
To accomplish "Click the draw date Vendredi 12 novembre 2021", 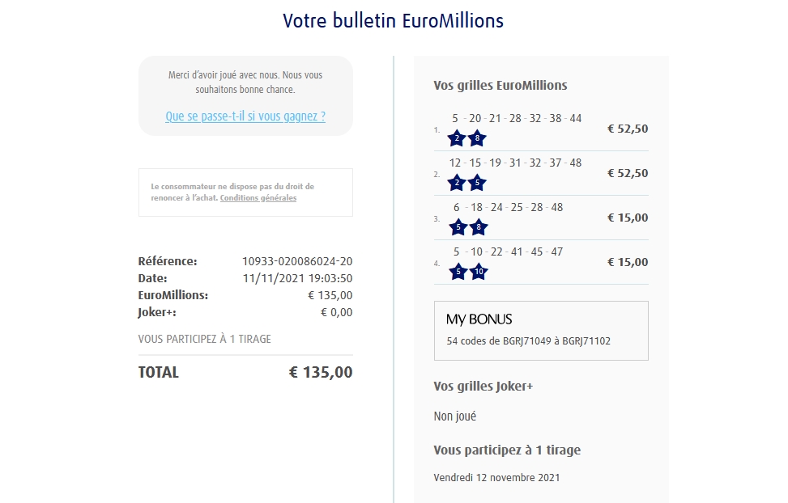I will (x=496, y=477).
